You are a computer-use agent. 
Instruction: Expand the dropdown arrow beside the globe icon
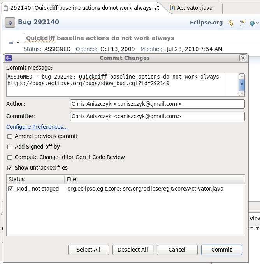(258, 23)
